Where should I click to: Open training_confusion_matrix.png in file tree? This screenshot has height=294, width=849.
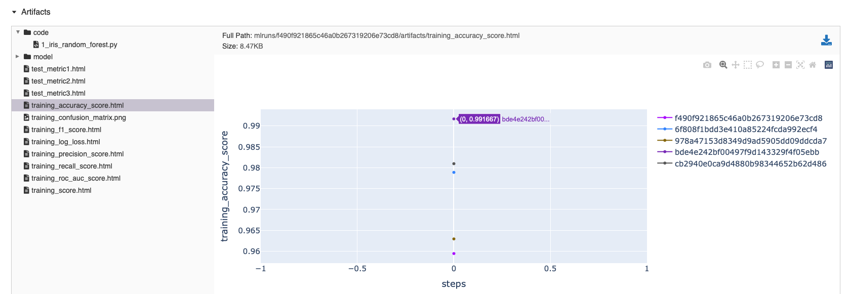[78, 117]
